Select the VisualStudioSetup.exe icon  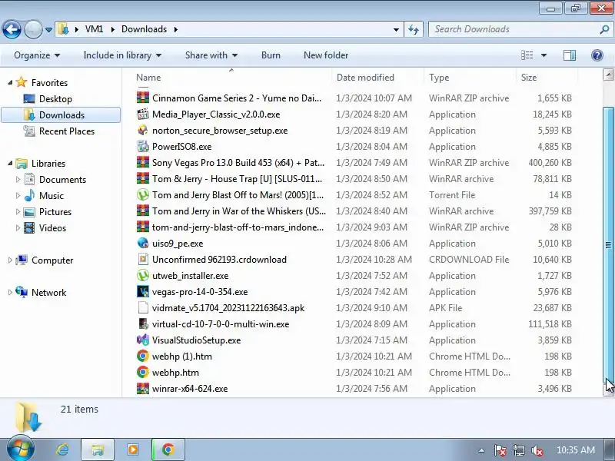[x=143, y=340]
